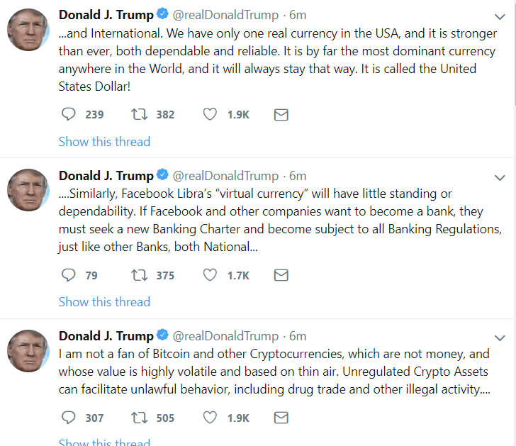Show this thread under the Dollar tweet

pos(104,142)
